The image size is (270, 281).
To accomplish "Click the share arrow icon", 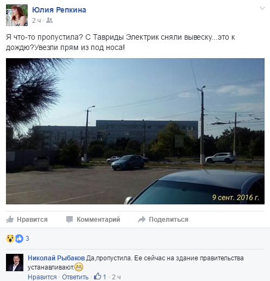I will pyautogui.click(x=142, y=220).
